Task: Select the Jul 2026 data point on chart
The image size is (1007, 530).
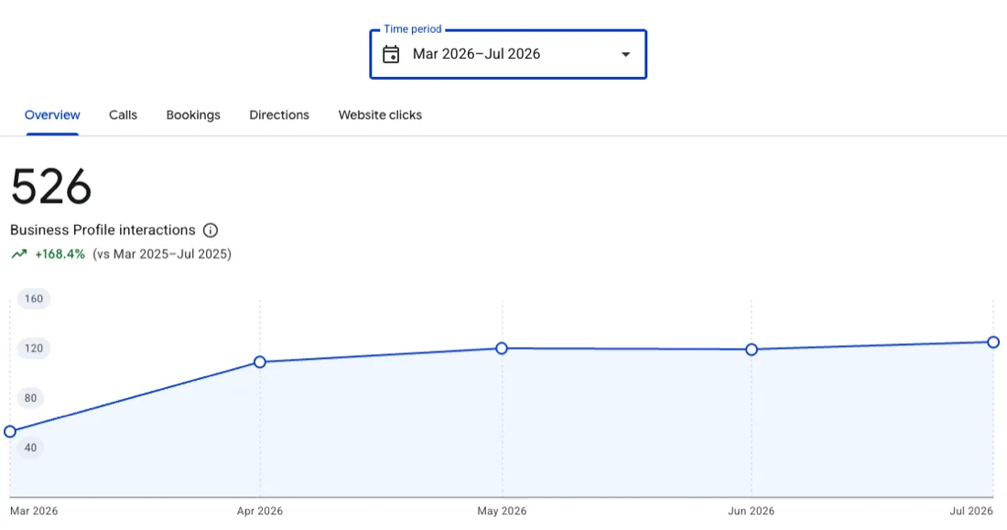Action: (993, 342)
